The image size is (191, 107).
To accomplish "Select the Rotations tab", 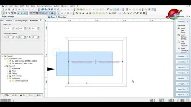I will point(34,21).
